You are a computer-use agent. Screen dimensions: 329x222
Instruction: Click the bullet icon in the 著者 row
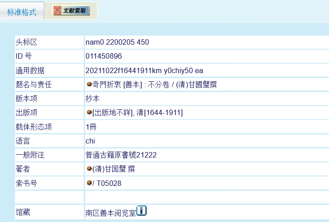[89, 169]
